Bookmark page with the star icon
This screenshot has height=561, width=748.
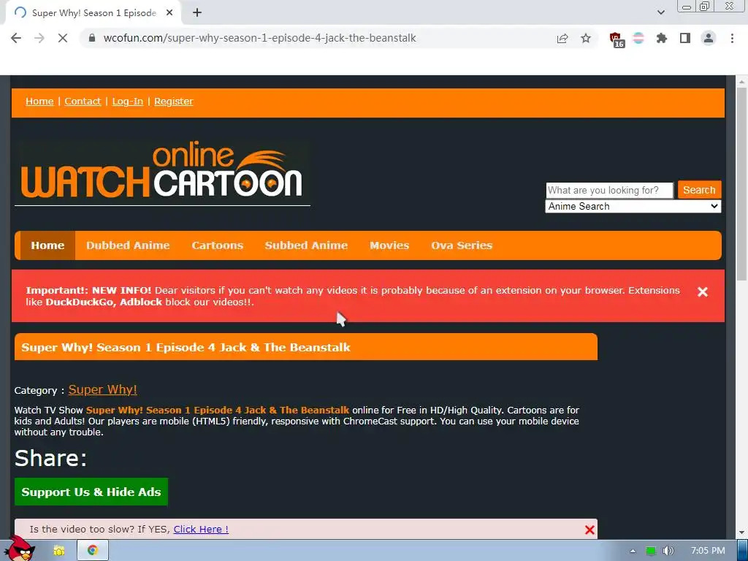tap(586, 38)
